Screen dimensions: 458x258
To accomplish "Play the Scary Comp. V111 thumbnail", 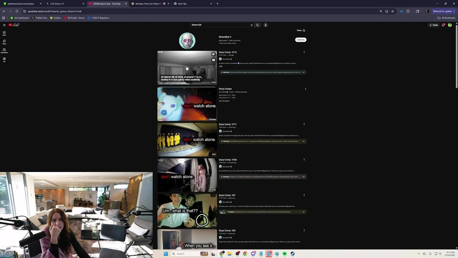I will tap(187, 140).
